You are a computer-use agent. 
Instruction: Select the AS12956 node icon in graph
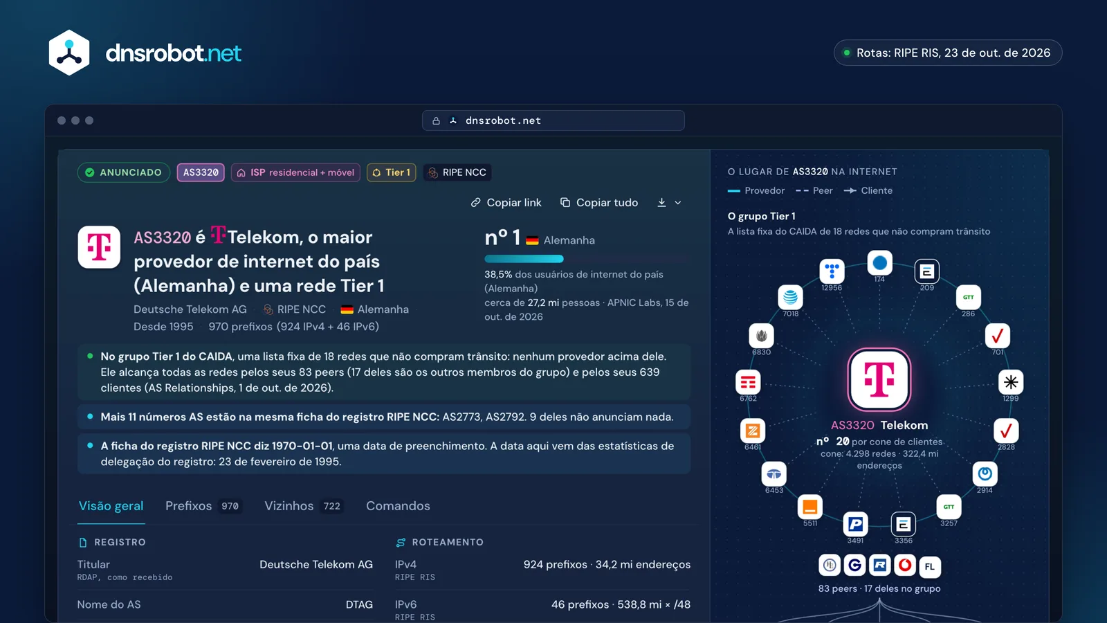pyautogui.click(x=832, y=271)
